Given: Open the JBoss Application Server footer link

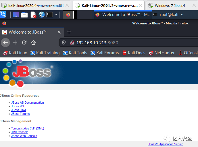Looking at the screenshot, I should click(165, 144).
